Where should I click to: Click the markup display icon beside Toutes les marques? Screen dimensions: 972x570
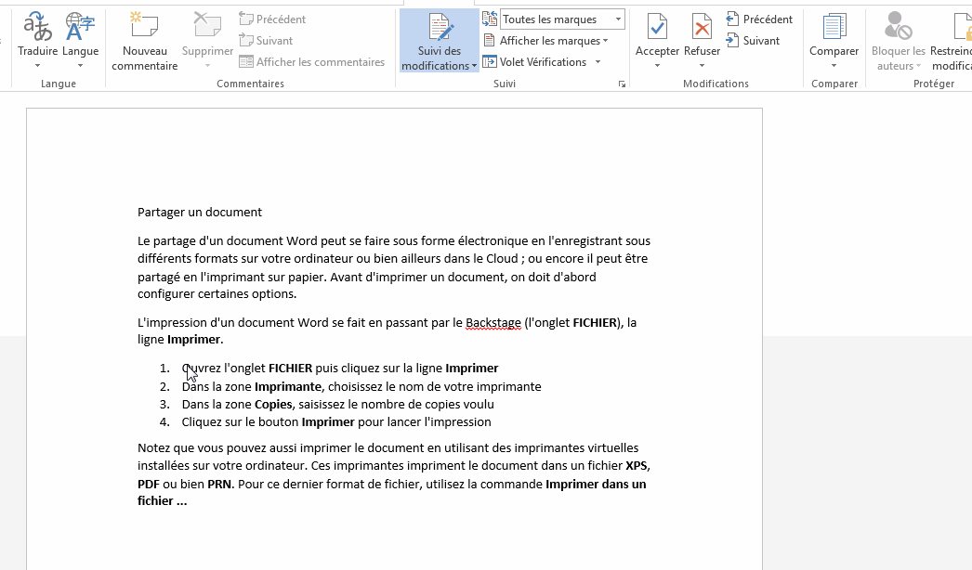(x=490, y=19)
